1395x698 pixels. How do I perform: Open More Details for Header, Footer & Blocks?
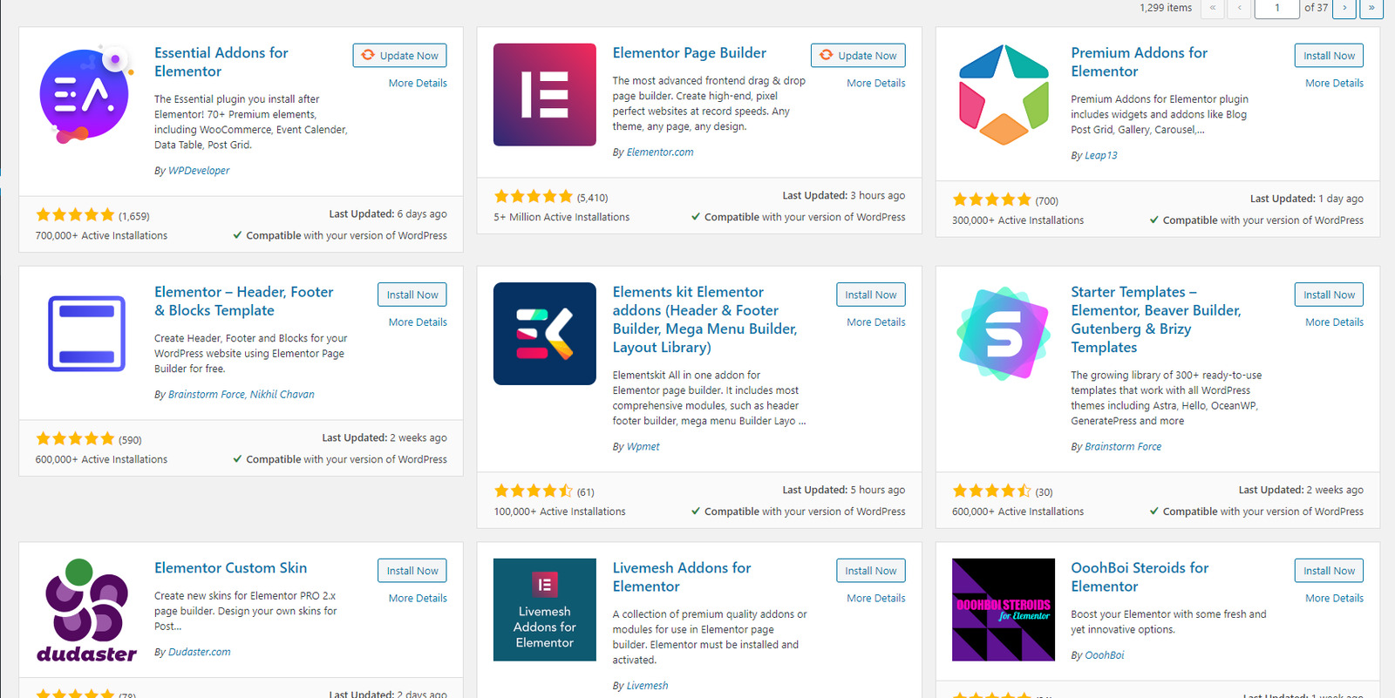click(x=418, y=322)
